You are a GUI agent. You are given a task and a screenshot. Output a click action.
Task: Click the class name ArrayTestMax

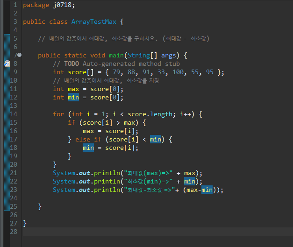pyautogui.click(x=94, y=22)
